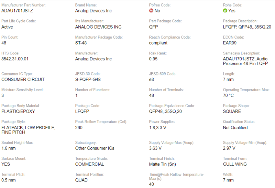This screenshot has height=188, width=275.
Task: Select the Brand Name value Analog Devices Inc
Action: [93, 11]
